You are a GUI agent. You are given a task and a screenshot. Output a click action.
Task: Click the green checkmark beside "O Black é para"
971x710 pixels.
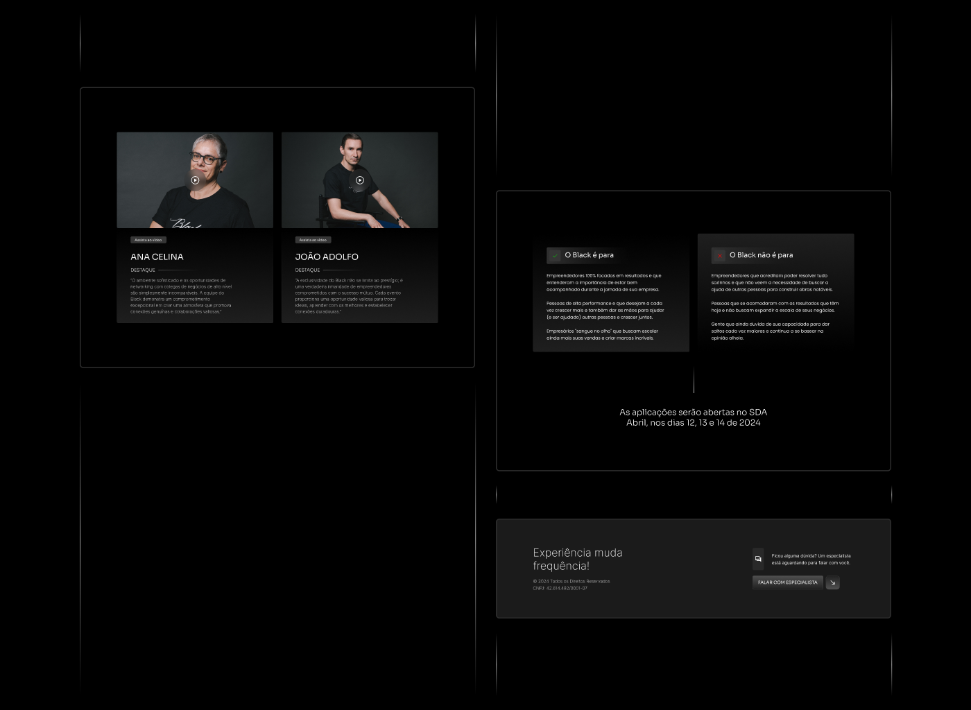pos(555,255)
